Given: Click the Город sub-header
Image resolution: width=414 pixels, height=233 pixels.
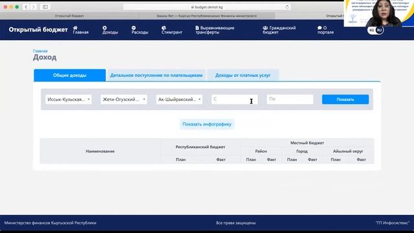Looking at the screenshot, I should tap(302, 151).
